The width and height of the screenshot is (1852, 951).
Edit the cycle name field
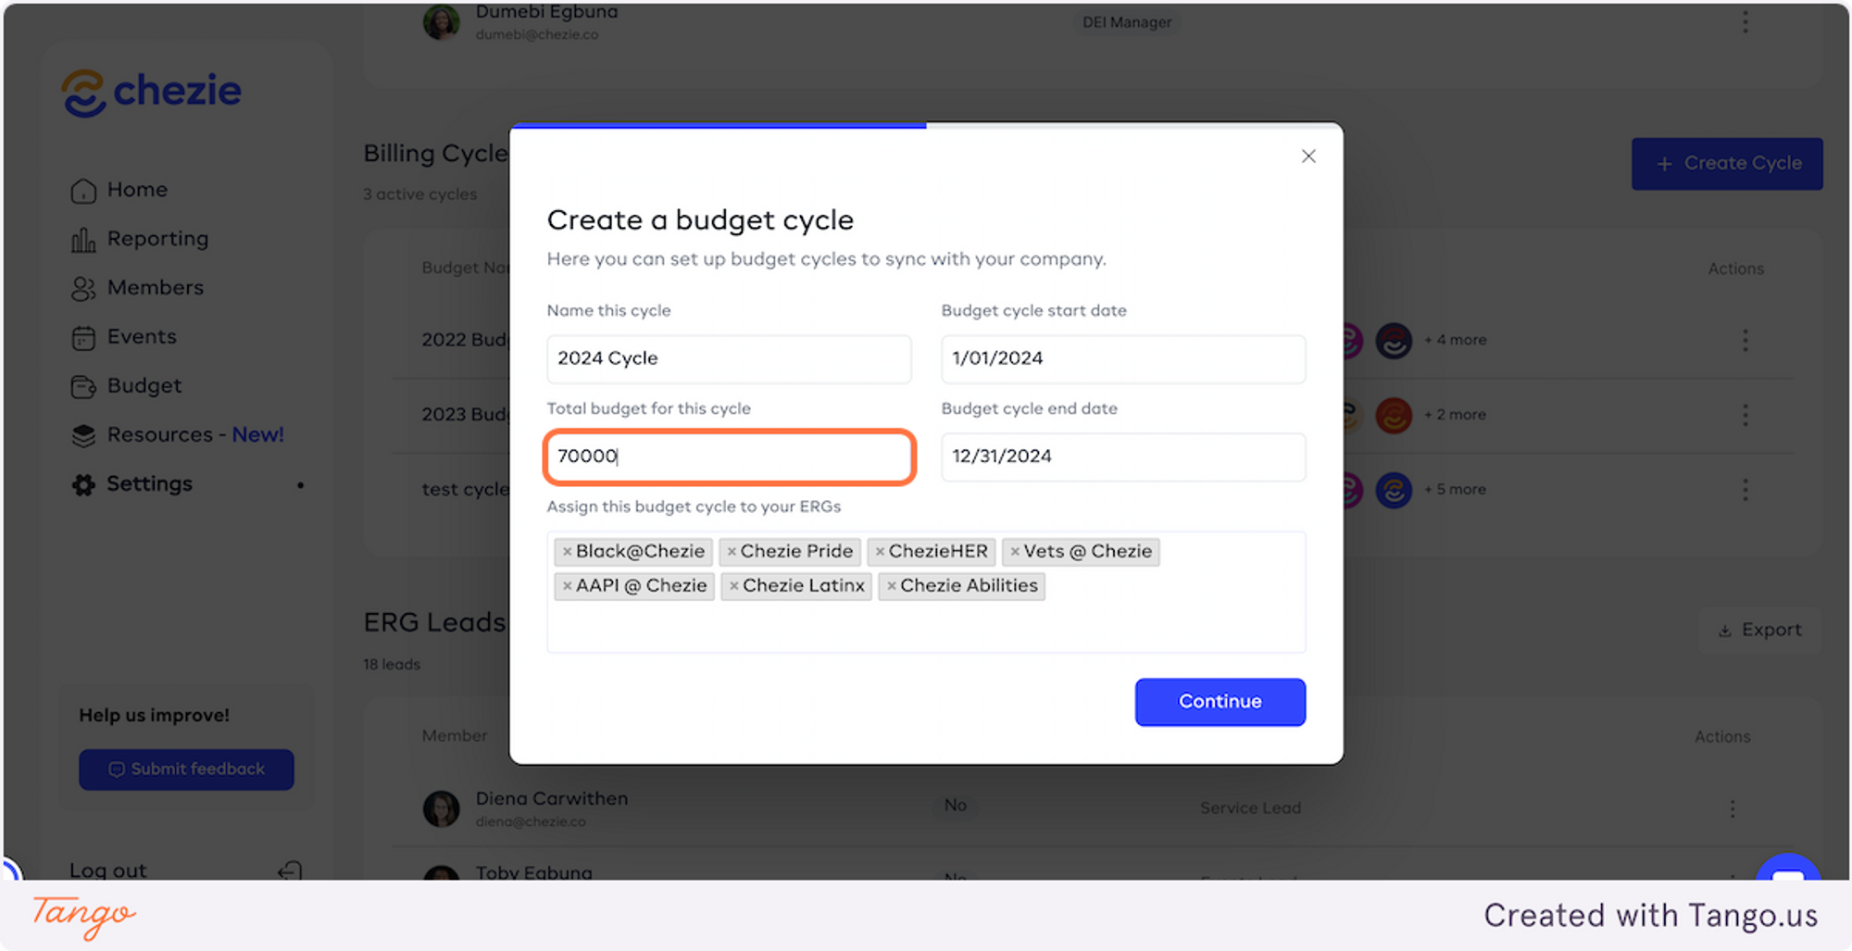[x=729, y=359]
